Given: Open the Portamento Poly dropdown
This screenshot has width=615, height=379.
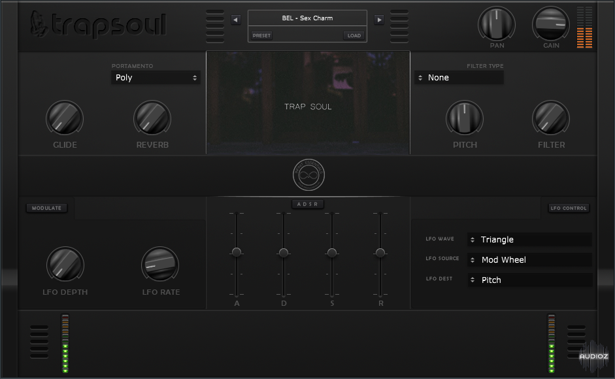Looking at the screenshot, I should coord(156,78).
